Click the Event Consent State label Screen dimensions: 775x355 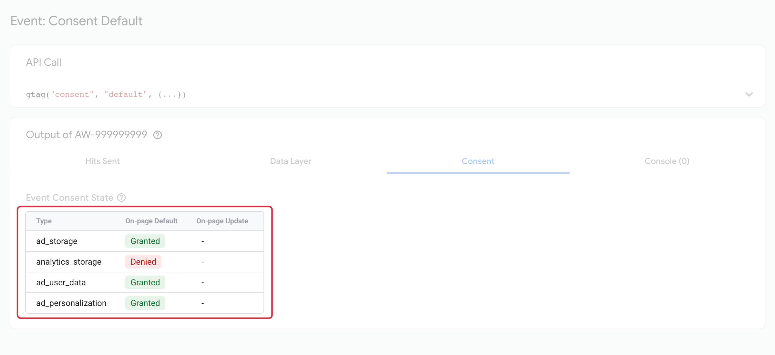click(x=69, y=198)
